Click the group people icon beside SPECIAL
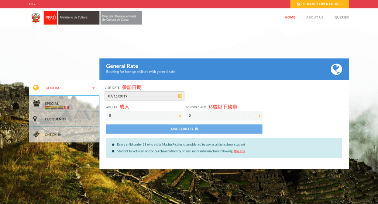This screenshot has height=204, width=378. 36,103
